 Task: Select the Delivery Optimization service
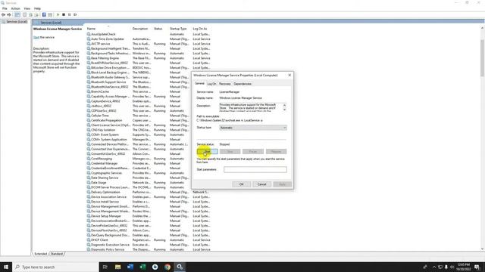(x=149, y=192)
